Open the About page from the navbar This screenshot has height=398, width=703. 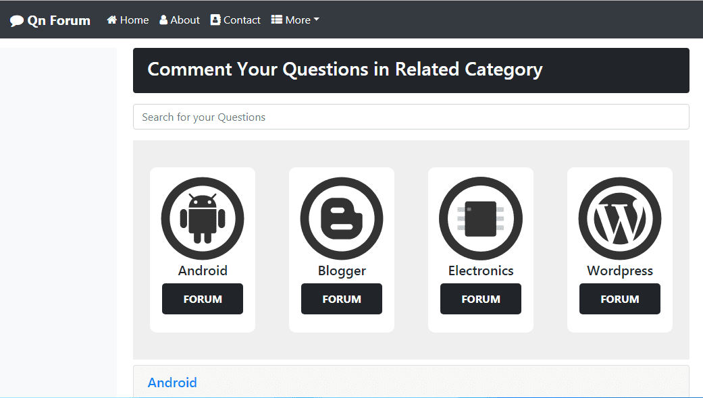184,20
